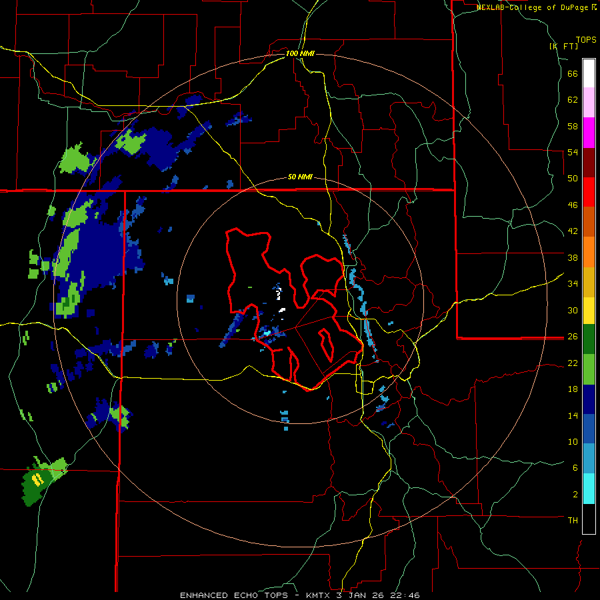Click the gold legend swatch
600x600 pixels.
(x=589, y=282)
